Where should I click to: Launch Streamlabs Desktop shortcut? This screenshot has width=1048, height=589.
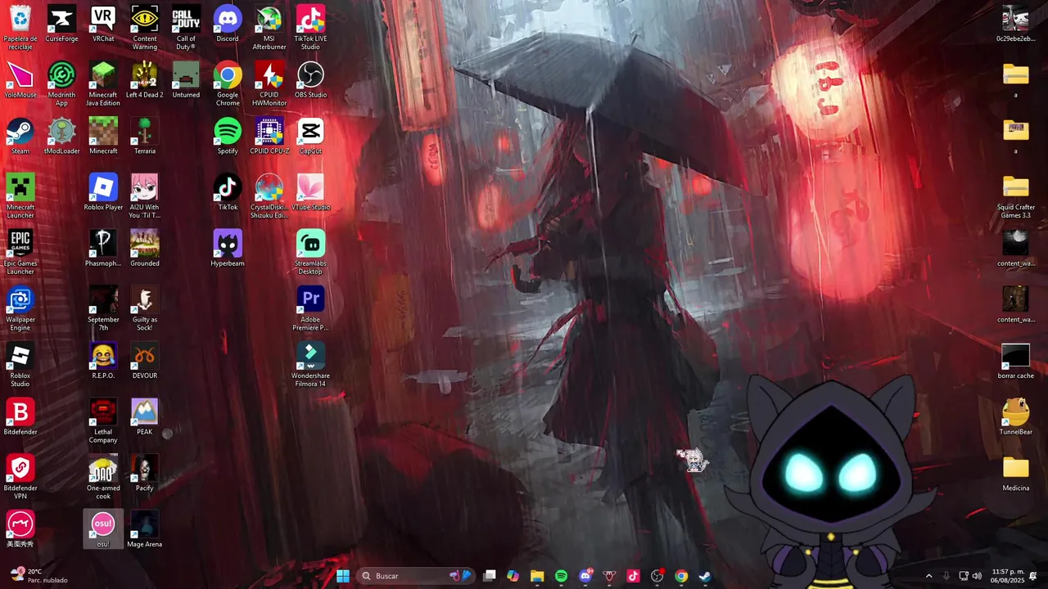(310, 253)
